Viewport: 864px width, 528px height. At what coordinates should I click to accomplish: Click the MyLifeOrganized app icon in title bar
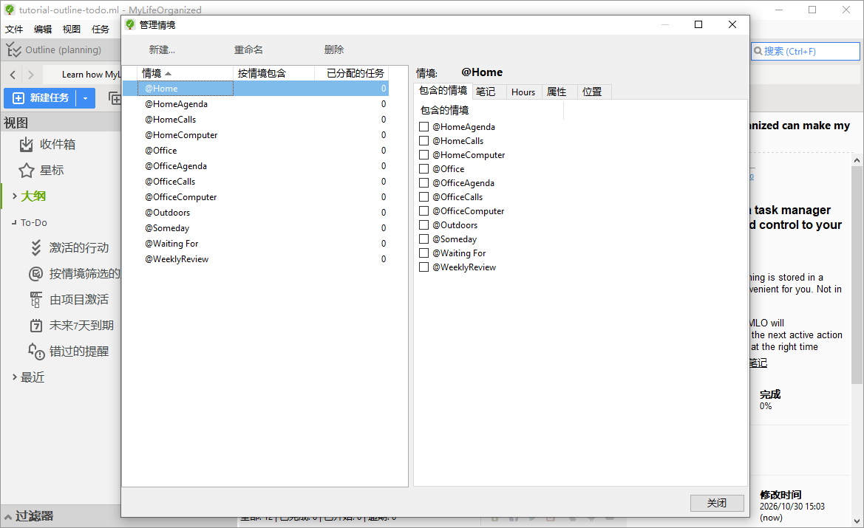click(10, 10)
